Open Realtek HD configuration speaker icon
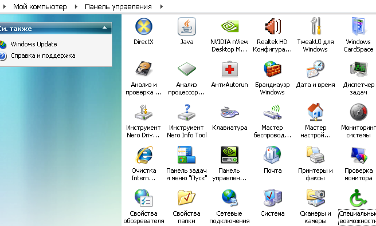The image size is (376, 226). click(273, 26)
